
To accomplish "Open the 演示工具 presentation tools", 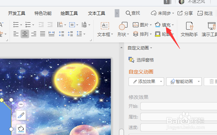I will (x=209, y=29).
